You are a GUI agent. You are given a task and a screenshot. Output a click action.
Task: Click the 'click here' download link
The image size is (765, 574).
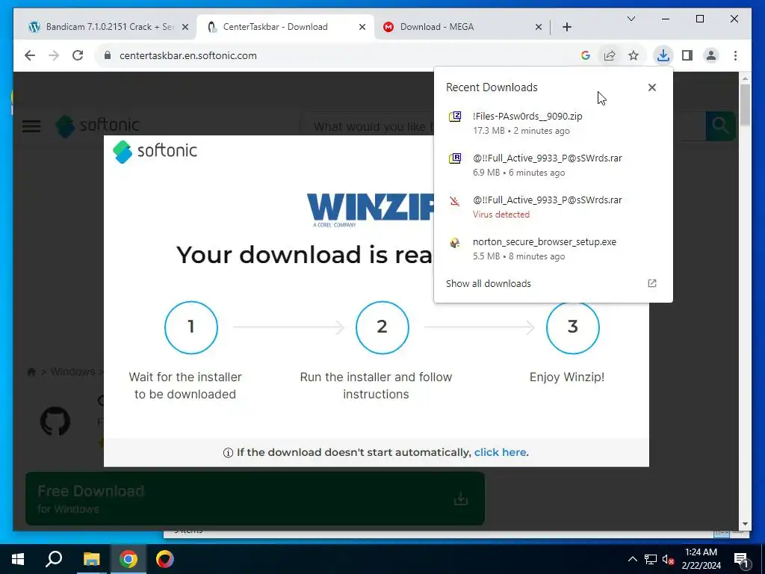pyautogui.click(x=500, y=452)
